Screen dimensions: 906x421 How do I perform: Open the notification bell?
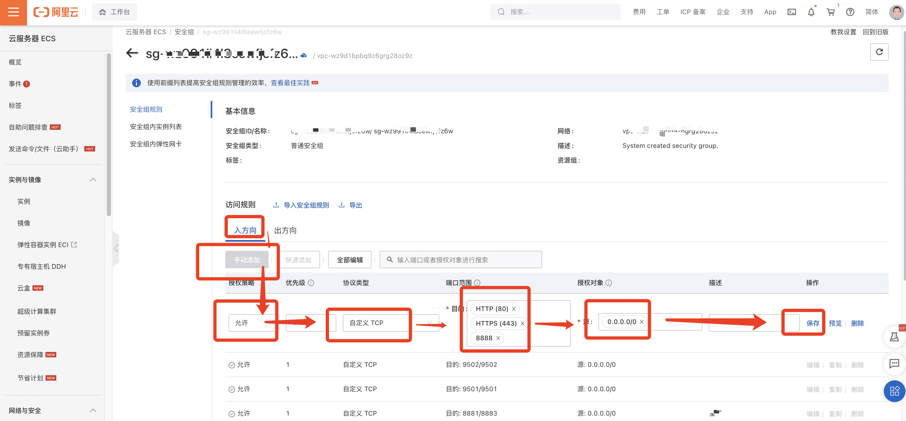pyautogui.click(x=811, y=12)
